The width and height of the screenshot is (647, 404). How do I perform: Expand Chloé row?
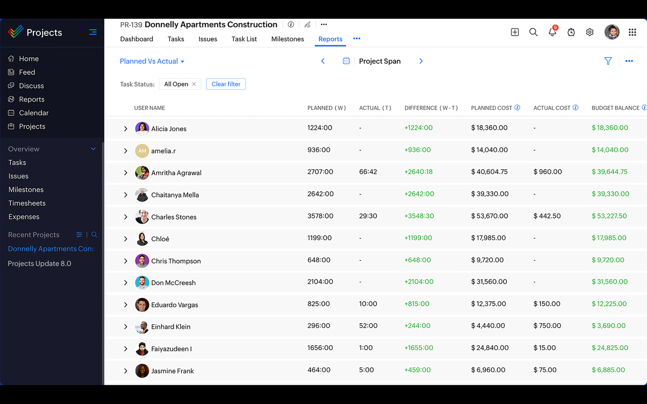pyautogui.click(x=126, y=239)
